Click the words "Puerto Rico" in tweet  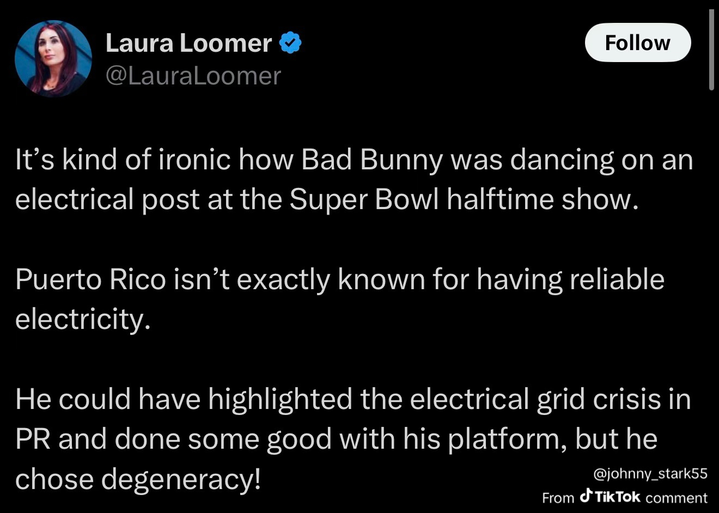point(90,280)
